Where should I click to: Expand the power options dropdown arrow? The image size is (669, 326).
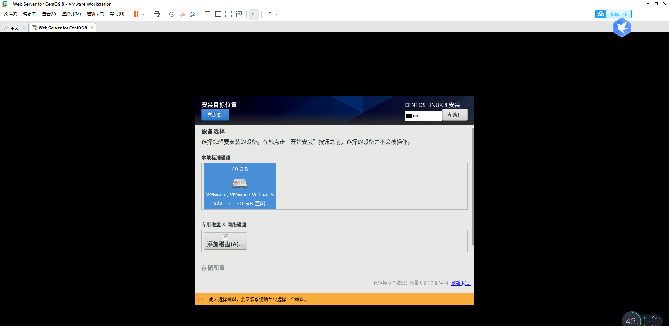144,14
